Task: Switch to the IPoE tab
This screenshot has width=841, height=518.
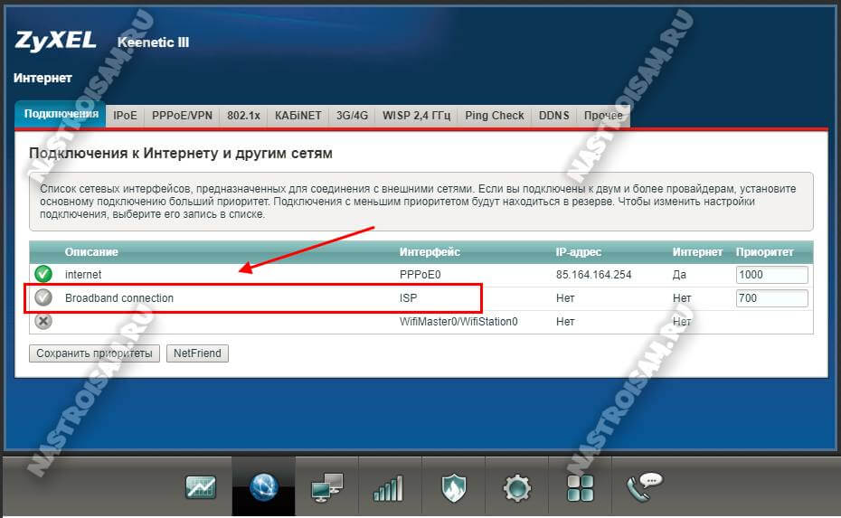Action: tap(126, 116)
